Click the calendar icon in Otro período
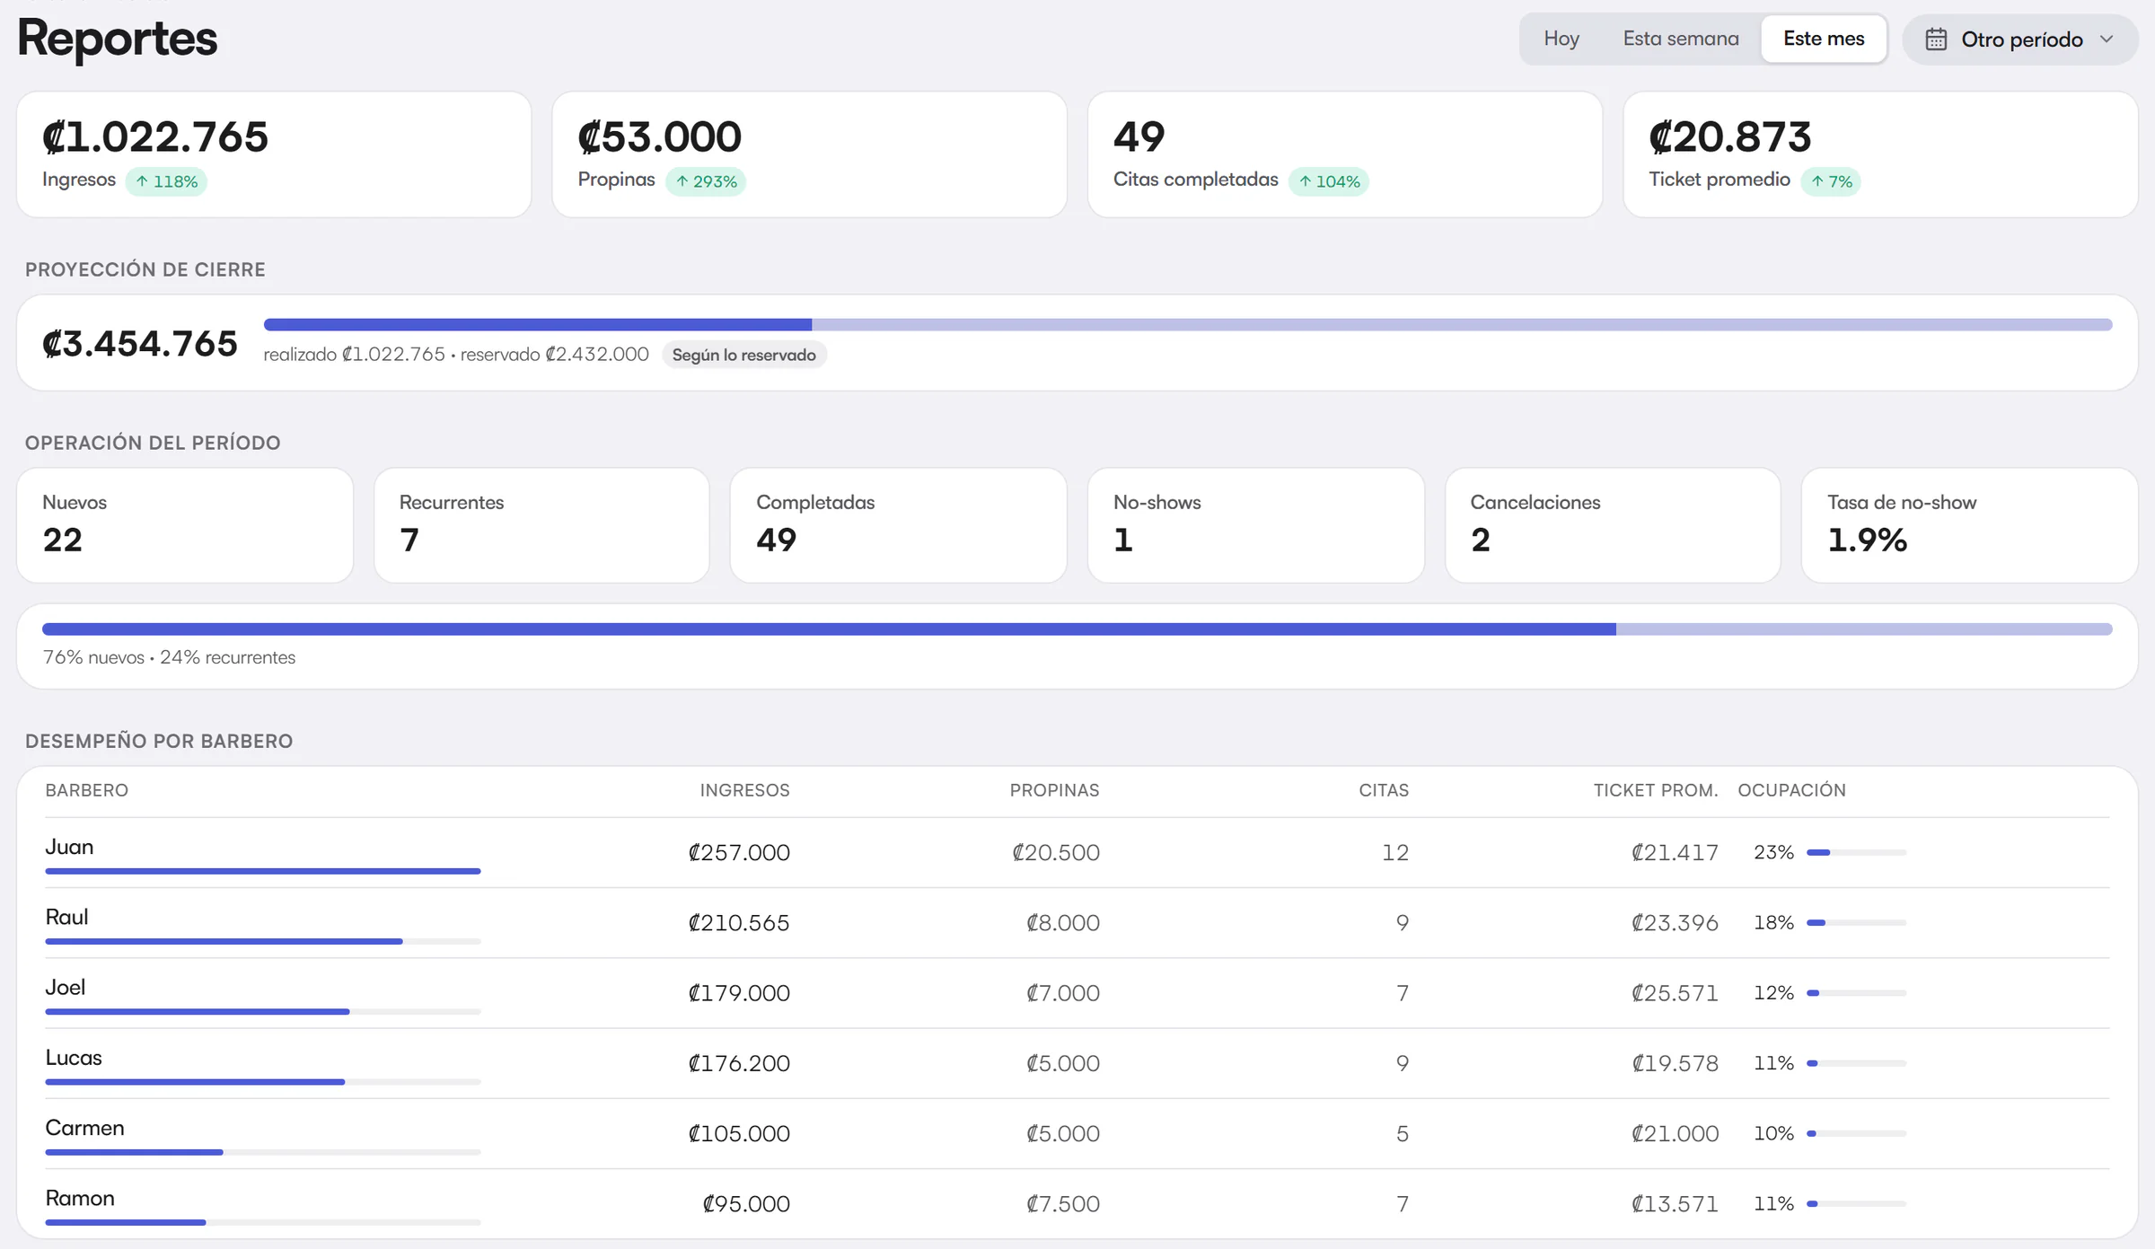Viewport: 2155px width, 1249px height. (1936, 40)
